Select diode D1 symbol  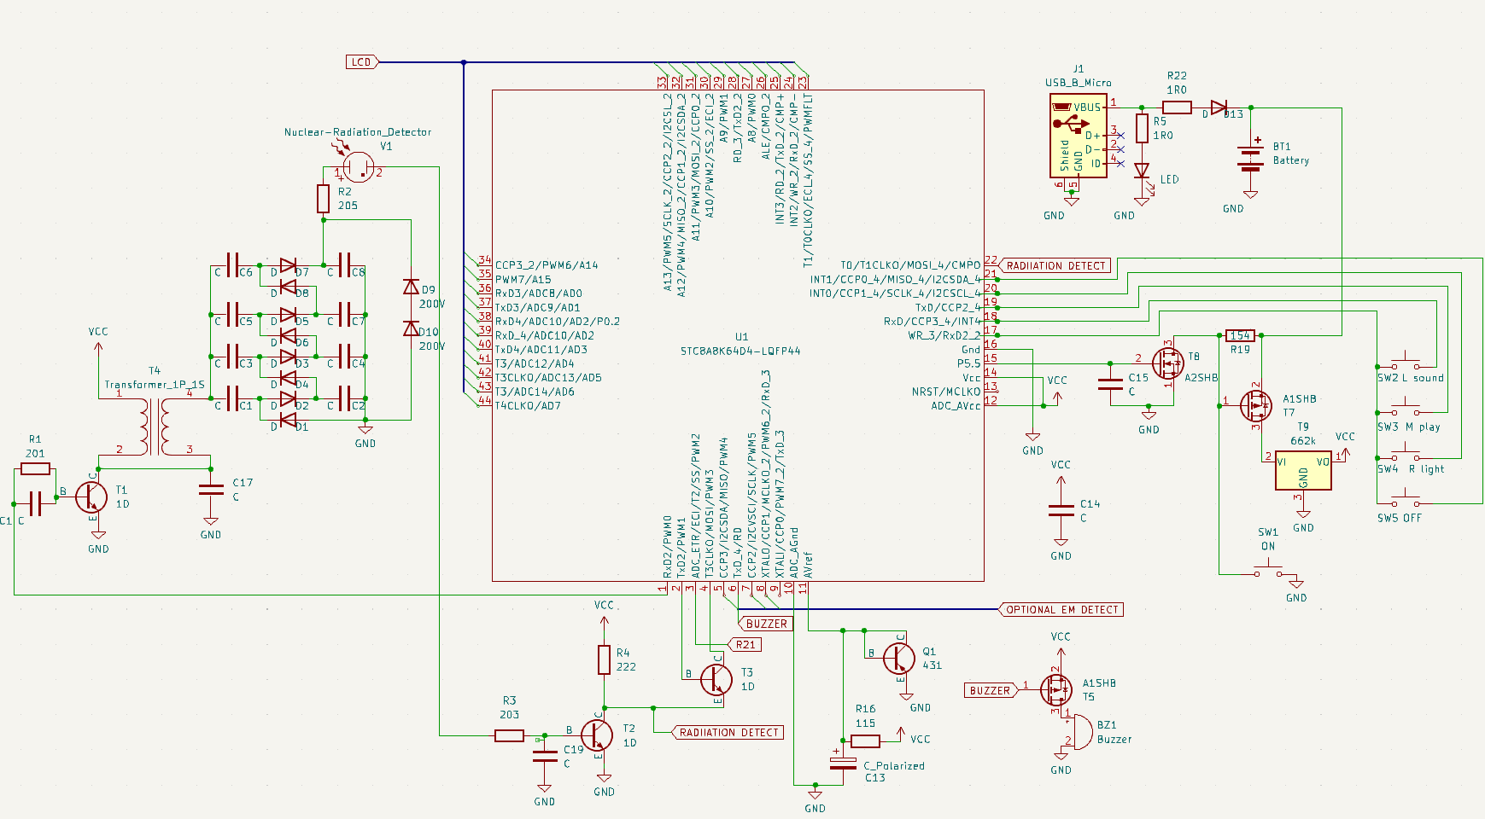pyautogui.click(x=289, y=420)
